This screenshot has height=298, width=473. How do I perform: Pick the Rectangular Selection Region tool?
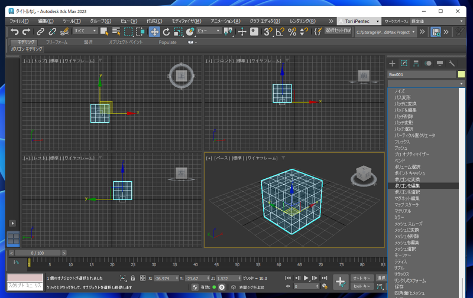[128, 32]
